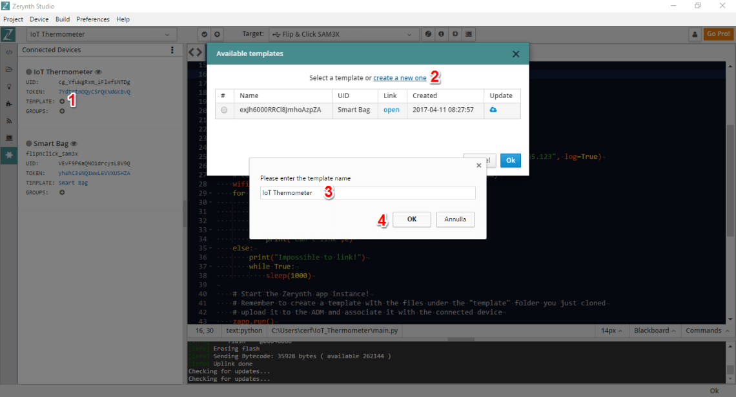Click the device info icon beside target selector

point(440,34)
